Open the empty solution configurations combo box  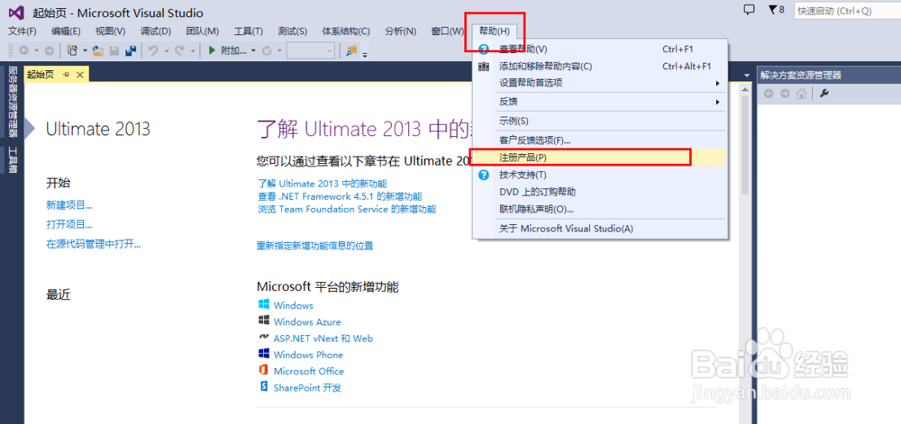pos(311,51)
